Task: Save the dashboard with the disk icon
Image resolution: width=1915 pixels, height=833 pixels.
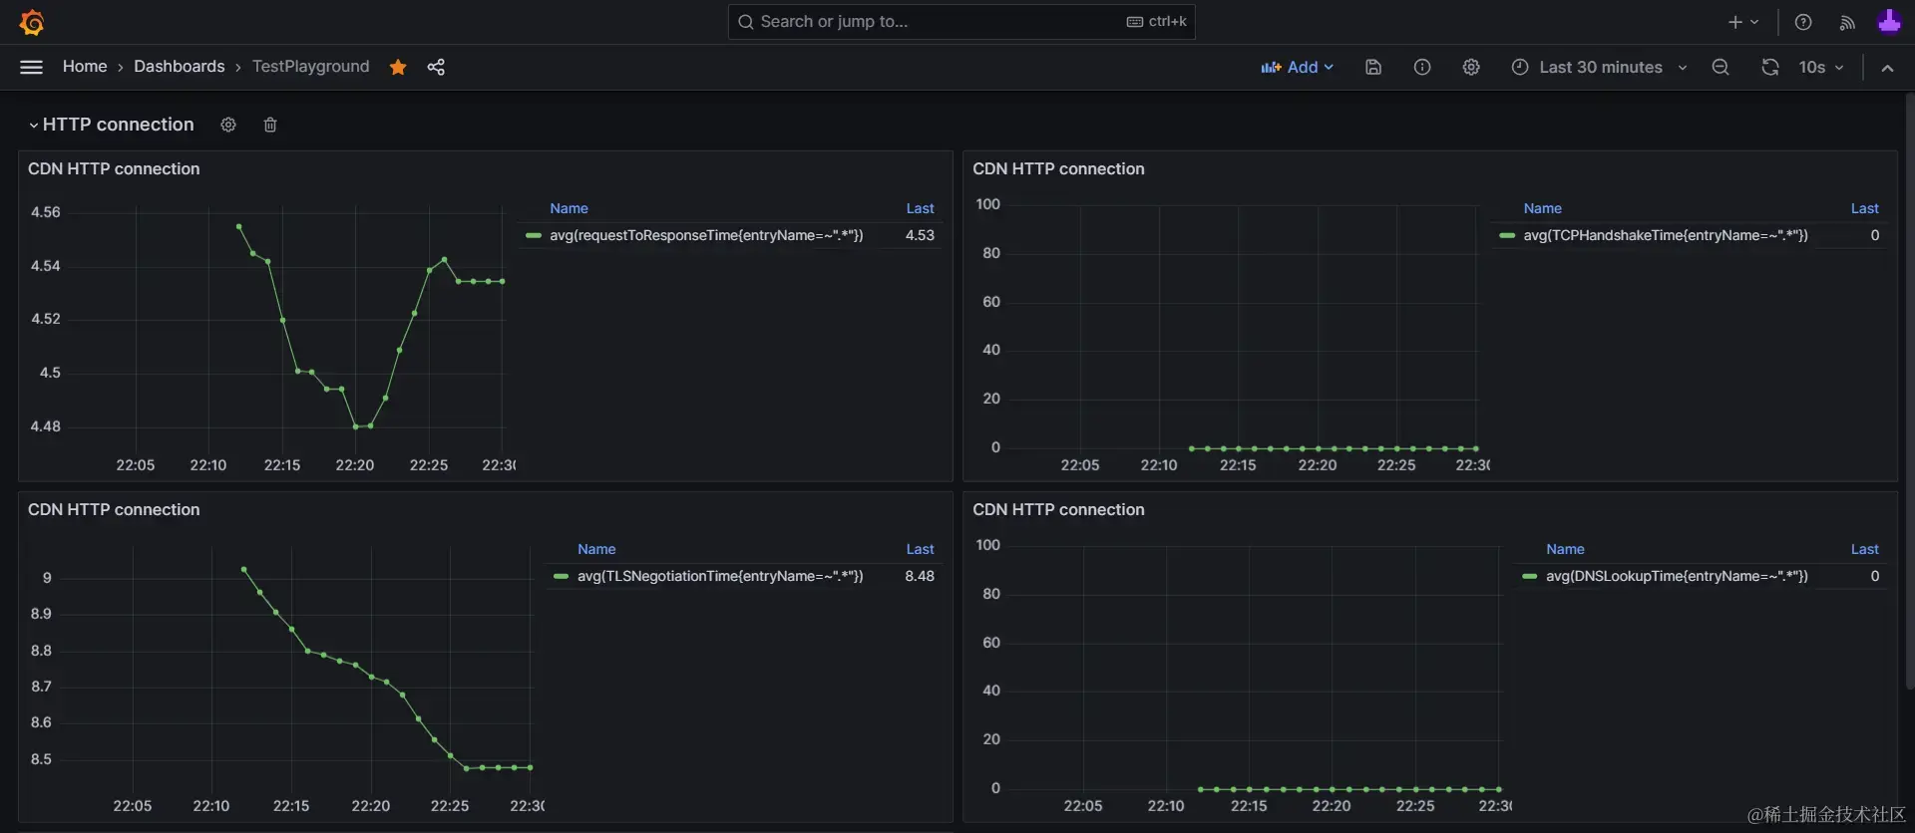Action: [1373, 67]
